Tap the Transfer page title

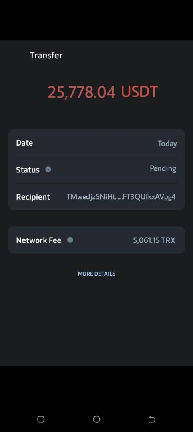46,55
